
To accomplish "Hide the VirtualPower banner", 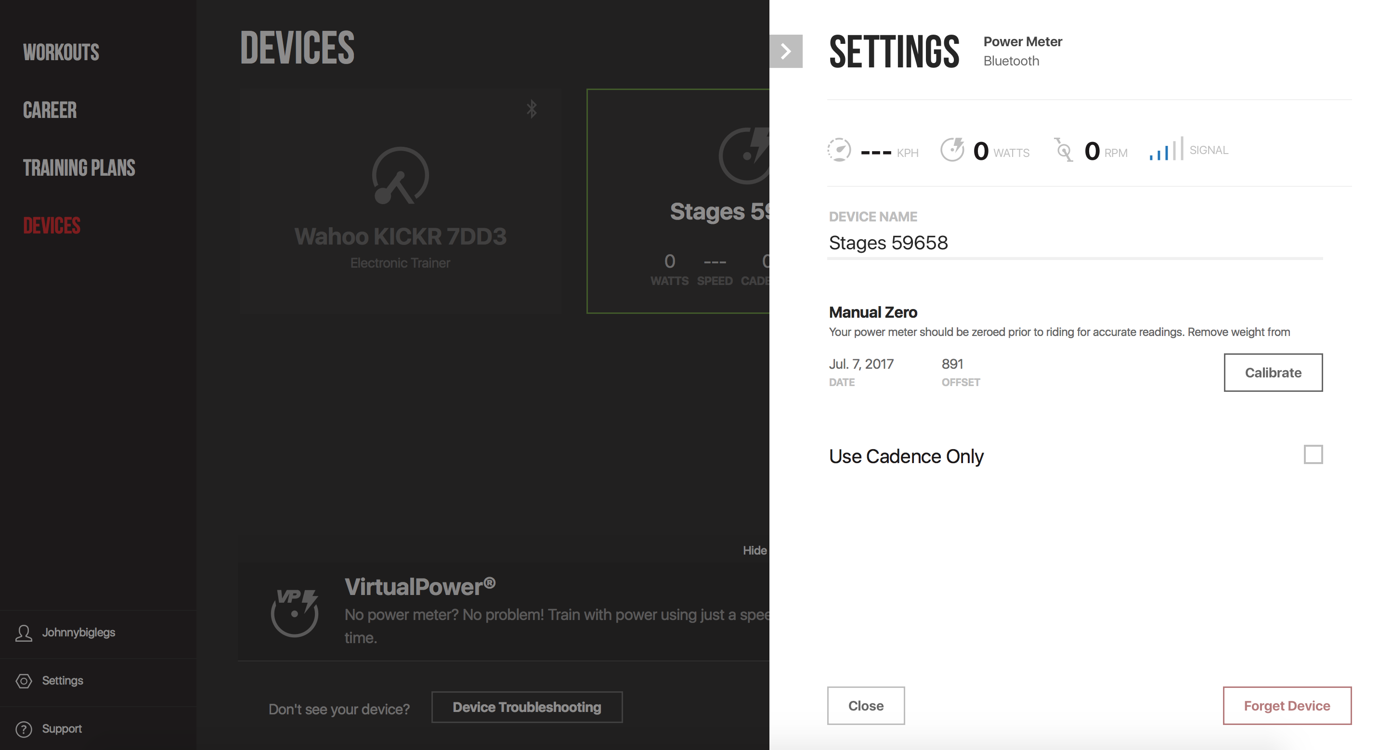I will pos(755,551).
